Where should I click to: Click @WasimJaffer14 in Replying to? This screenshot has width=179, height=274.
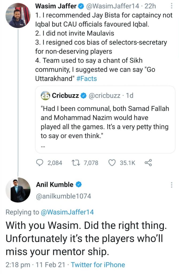(x=67, y=212)
